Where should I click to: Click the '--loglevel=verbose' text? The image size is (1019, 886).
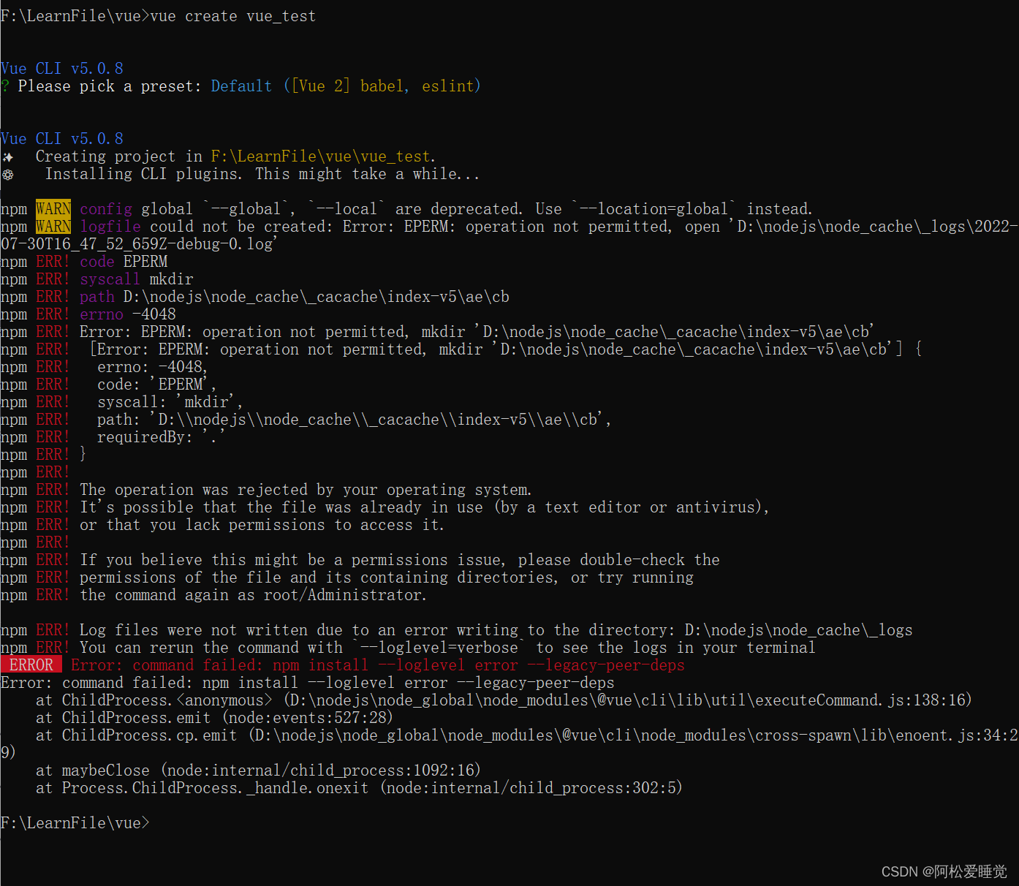point(439,648)
